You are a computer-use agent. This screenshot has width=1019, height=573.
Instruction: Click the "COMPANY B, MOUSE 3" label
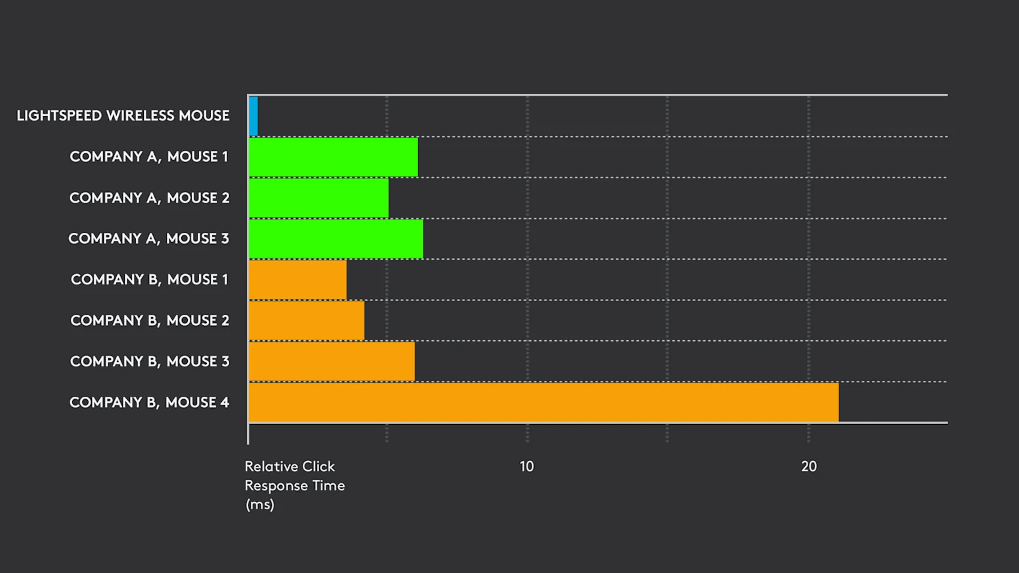click(150, 362)
